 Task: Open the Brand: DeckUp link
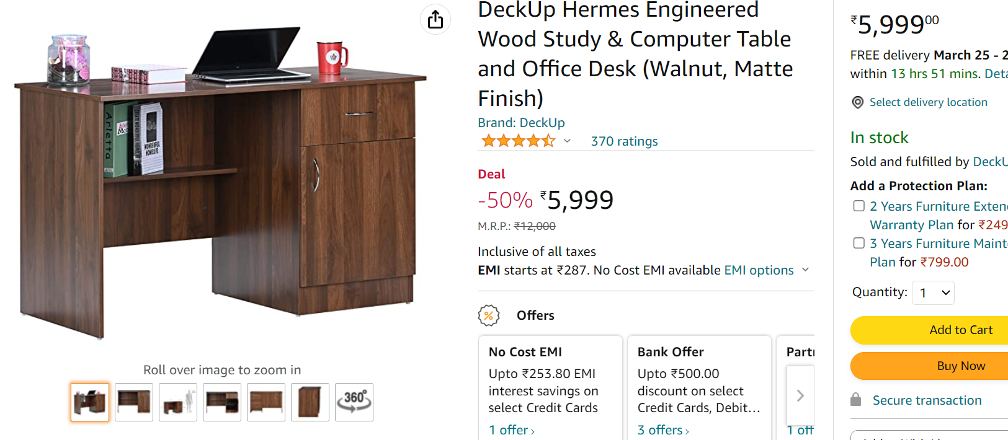coord(521,123)
